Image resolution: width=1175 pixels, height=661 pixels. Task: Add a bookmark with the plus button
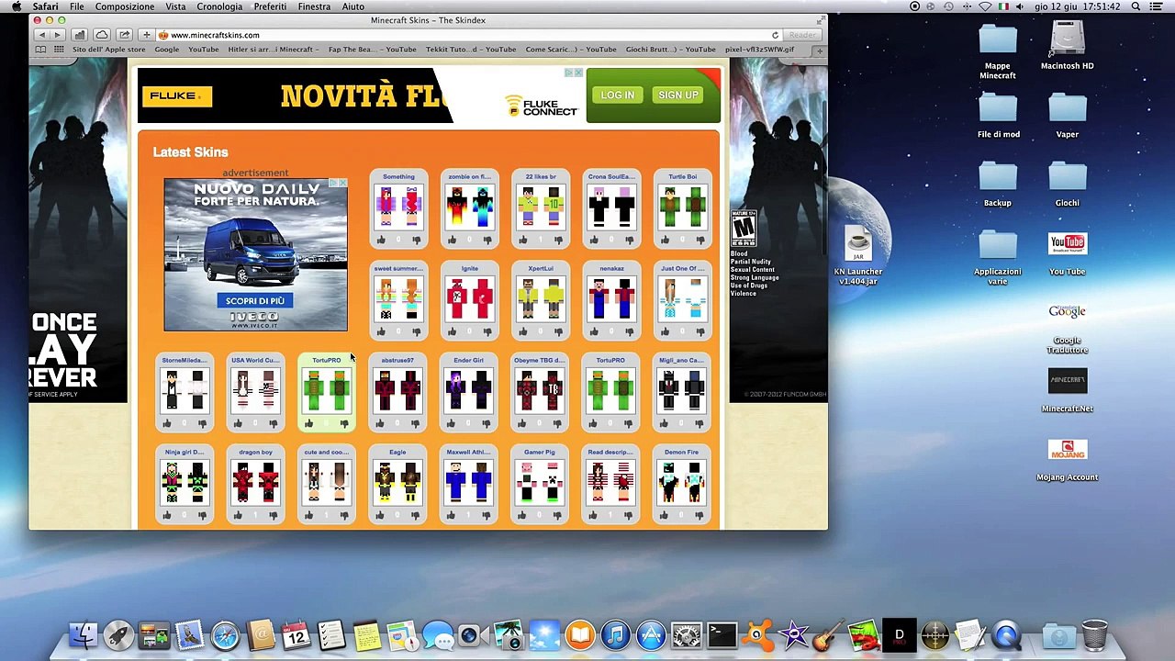(x=146, y=35)
